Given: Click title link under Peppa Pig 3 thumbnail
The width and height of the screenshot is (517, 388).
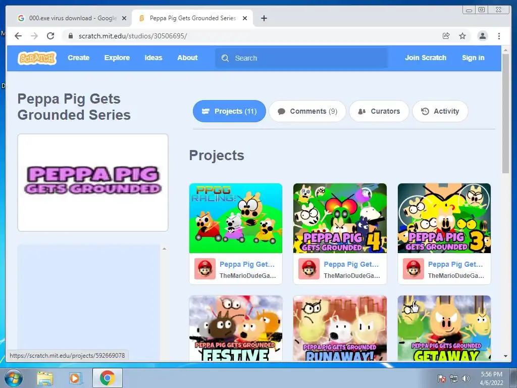Looking at the screenshot, I should [x=455, y=264].
